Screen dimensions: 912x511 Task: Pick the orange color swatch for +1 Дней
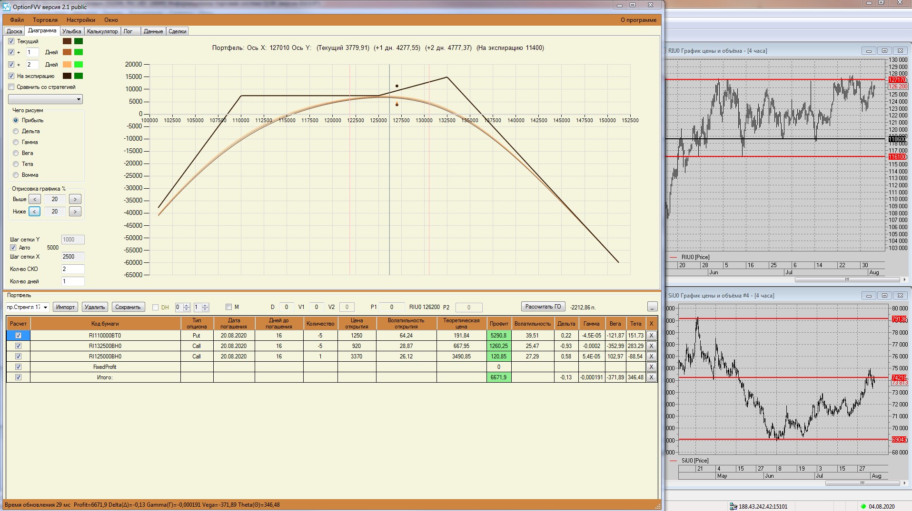[x=67, y=52]
